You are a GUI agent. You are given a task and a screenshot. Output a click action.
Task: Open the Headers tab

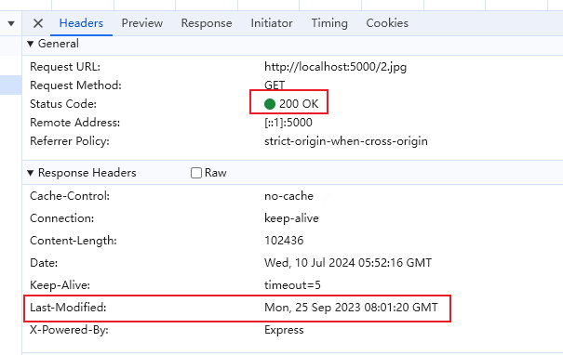[x=81, y=23]
